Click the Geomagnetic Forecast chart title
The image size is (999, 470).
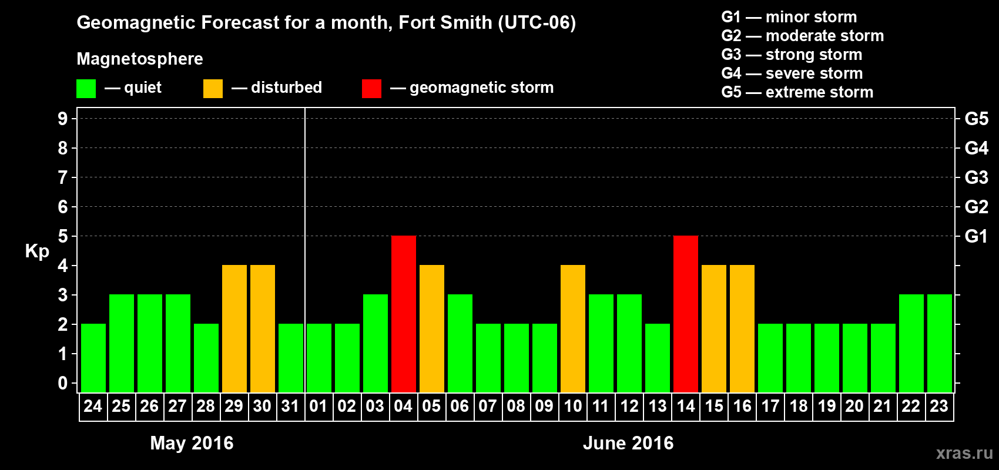(326, 23)
